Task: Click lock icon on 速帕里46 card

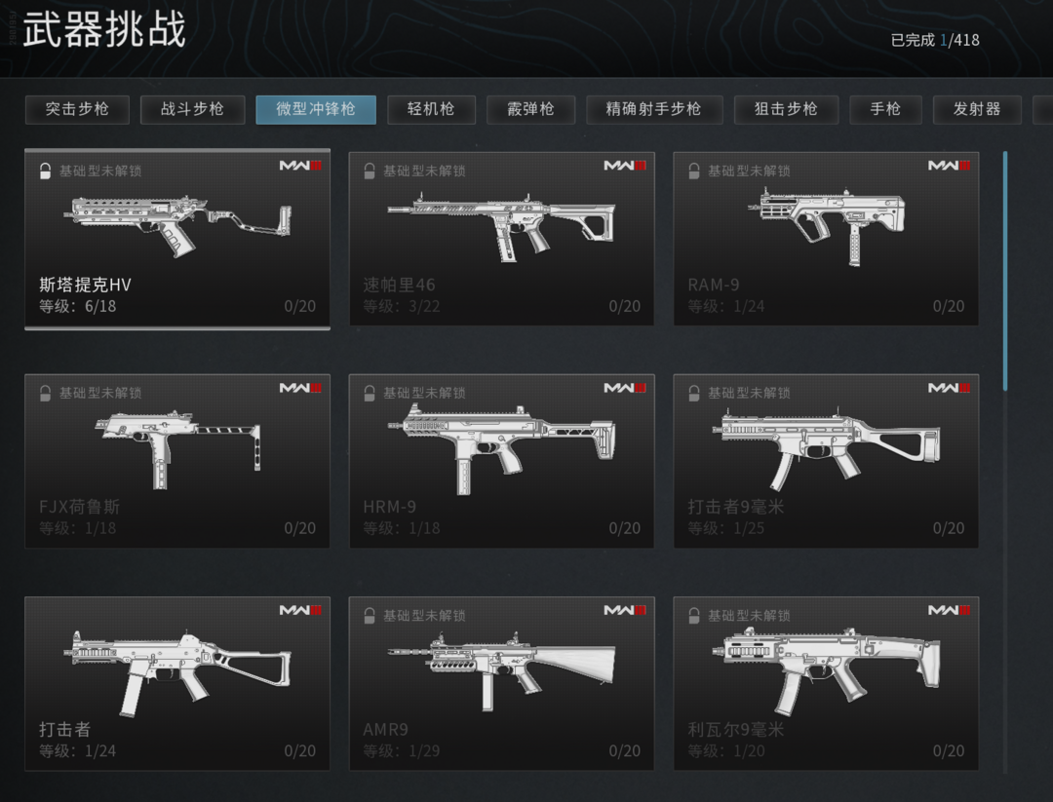Action: (370, 172)
